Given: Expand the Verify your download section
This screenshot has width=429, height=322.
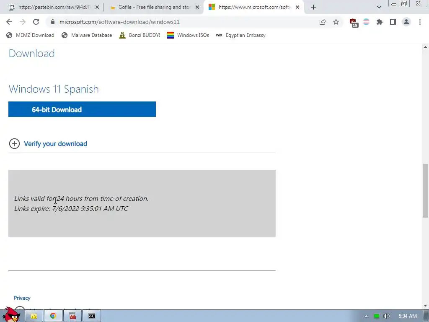Looking at the screenshot, I should point(56,143).
